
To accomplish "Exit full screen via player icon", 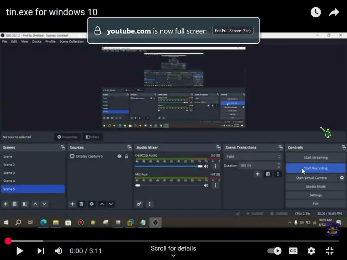I will [329, 251].
